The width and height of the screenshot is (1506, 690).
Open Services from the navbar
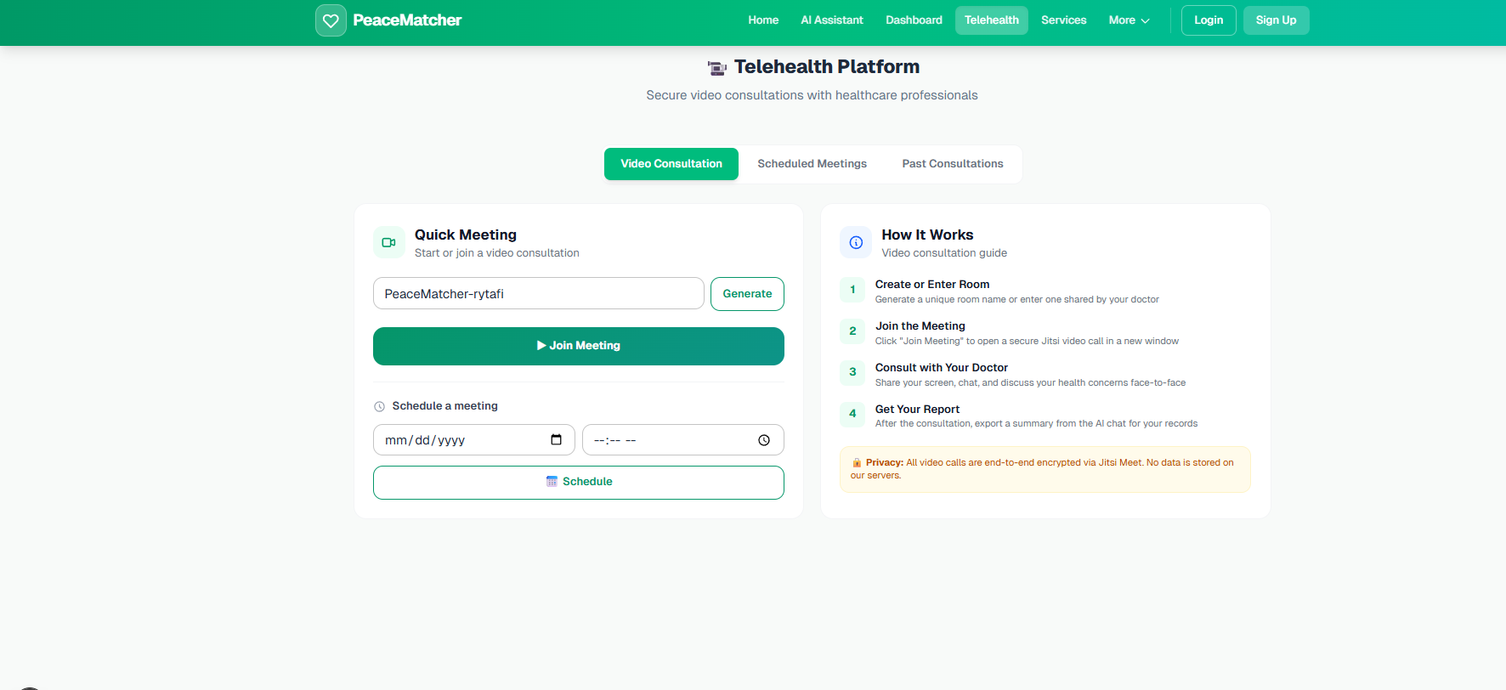pyautogui.click(x=1063, y=20)
